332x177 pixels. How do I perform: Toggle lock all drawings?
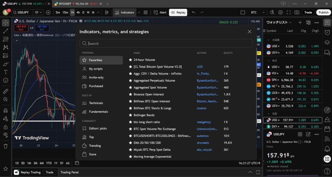6,127
